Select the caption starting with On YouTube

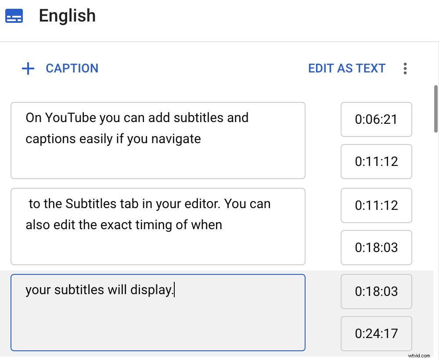158,140
